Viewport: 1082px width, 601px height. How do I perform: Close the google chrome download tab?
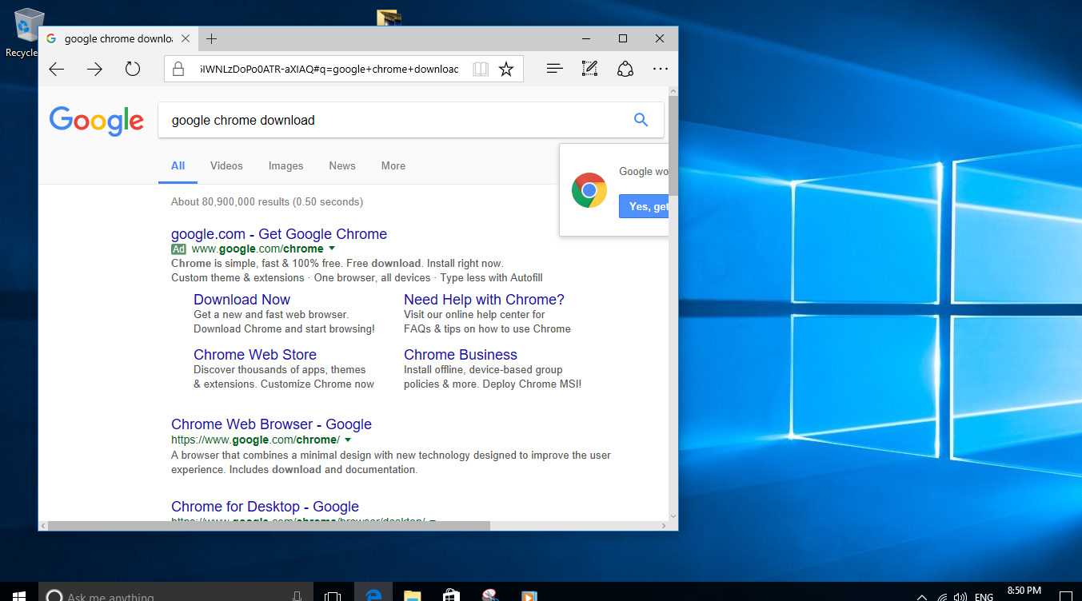point(187,38)
